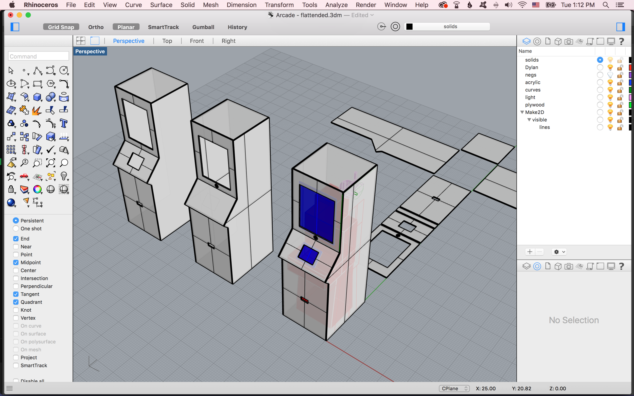Open the CPlane coordinate dropdown
Viewport: 634px width, 396px height.
click(x=454, y=388)
